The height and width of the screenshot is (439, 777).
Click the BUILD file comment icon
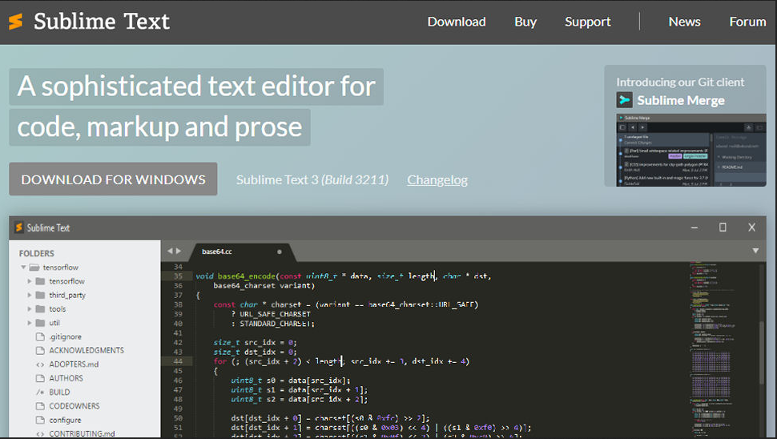click(40, 392)
